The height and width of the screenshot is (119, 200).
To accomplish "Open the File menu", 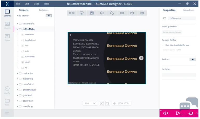I will [x=18, y=4].
